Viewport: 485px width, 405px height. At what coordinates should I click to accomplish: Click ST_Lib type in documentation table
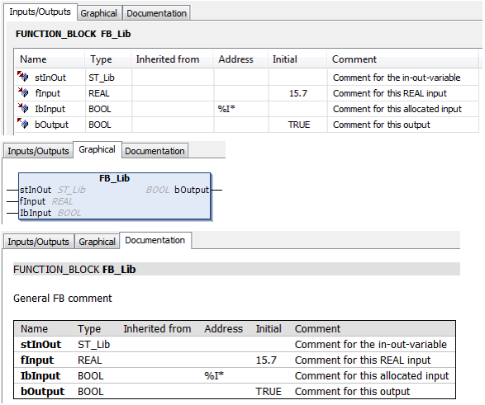pyautogui.click(x=93, y=345)
